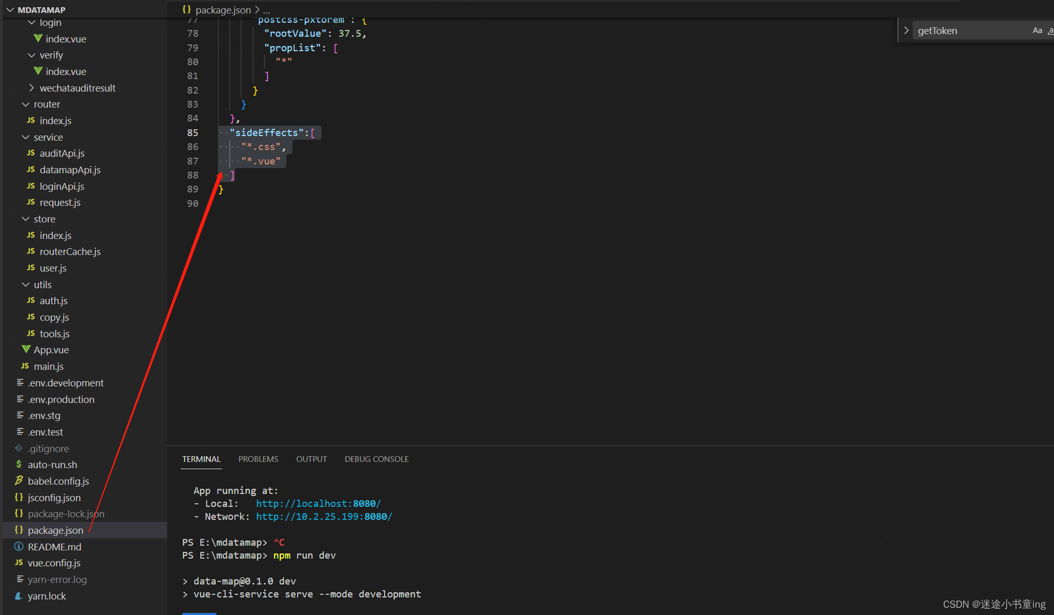
Task: Open loginApi.js file
Action: [x=62, y=186]
